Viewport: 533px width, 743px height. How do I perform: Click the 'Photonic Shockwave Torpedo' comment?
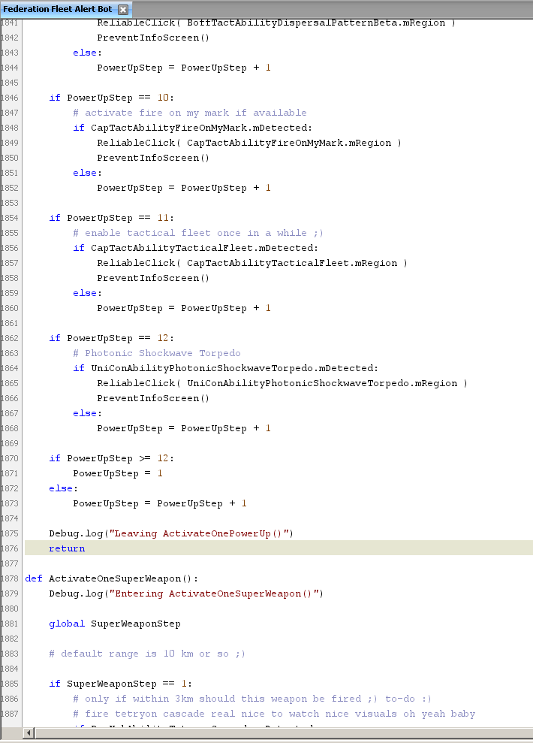156,353
